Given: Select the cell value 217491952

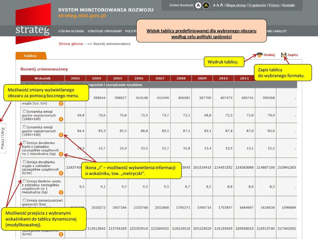Looking at the screenshot, I should click(x=287, y=228).
